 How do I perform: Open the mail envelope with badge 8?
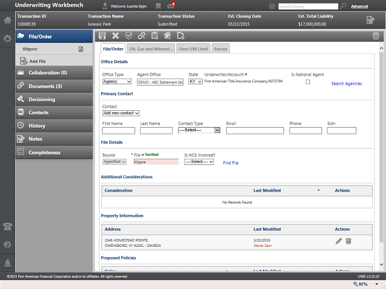coord(171,5)
